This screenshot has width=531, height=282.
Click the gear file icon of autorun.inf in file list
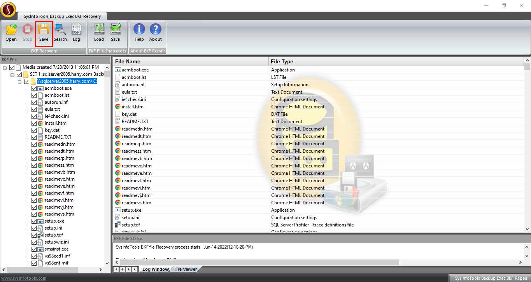(x=118, y=85)
